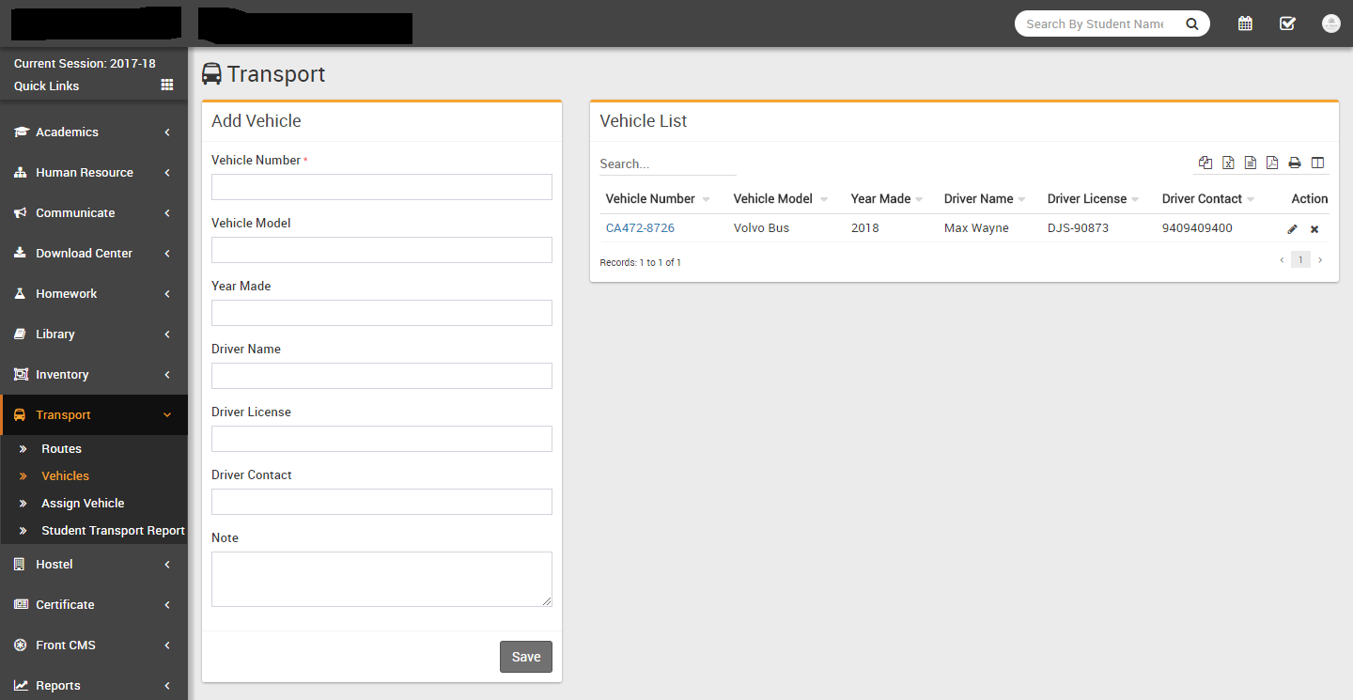1353x700 pixels.
Task: Export vehicle list as CSV
Action: click(1251, 163)
